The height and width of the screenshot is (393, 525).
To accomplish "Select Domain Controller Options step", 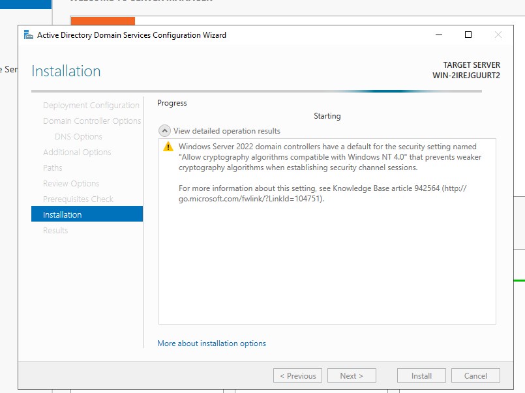I will click(92, 121).
